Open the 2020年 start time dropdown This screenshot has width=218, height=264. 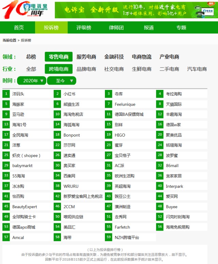pyautogui.click(x=32, y=81)
